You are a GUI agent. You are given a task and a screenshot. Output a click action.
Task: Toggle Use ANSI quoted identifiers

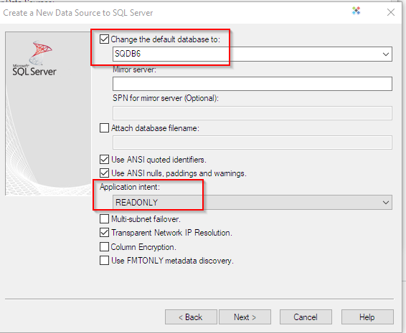click(x=104, y=160)
